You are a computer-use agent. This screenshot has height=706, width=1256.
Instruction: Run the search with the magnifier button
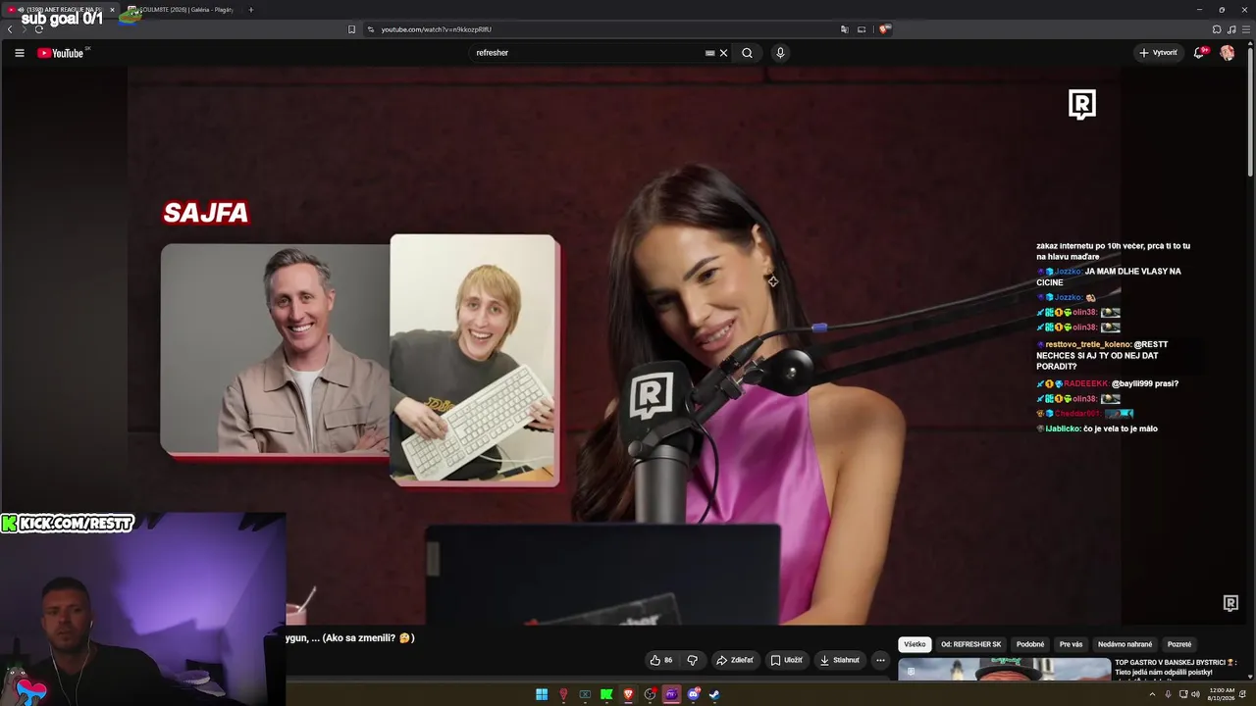click(747, 53)
